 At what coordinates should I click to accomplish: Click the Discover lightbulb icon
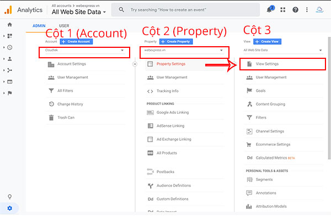pos(9,196)
